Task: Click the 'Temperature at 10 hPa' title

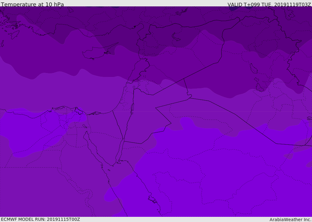Action: [x=32, y=4]
